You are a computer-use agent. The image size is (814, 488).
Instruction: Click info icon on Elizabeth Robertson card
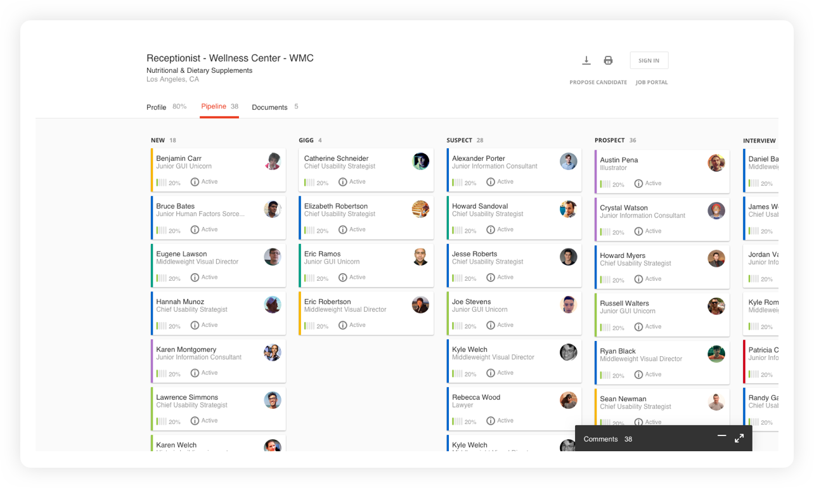point(342,229)
